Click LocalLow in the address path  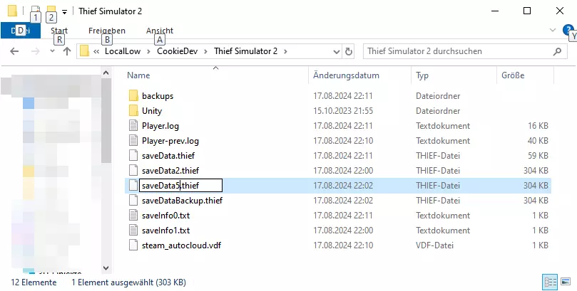coord(123,51)
